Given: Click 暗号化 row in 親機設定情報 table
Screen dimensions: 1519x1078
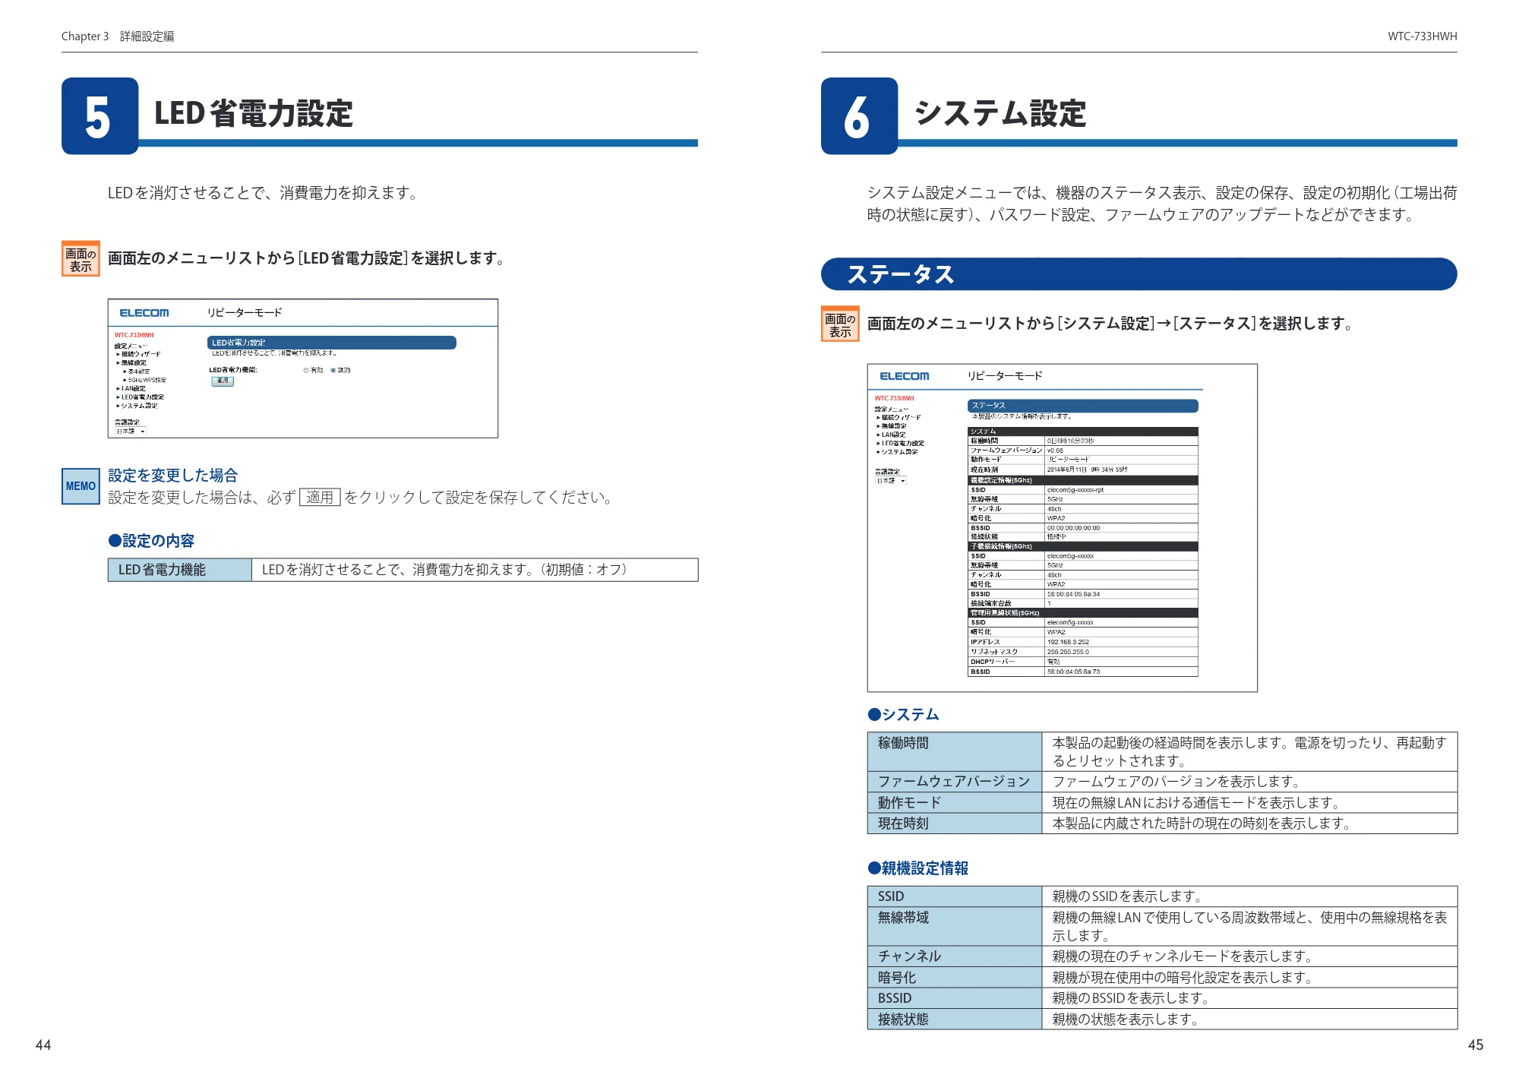Looking at the screenshot, I should pos(1162,978).
